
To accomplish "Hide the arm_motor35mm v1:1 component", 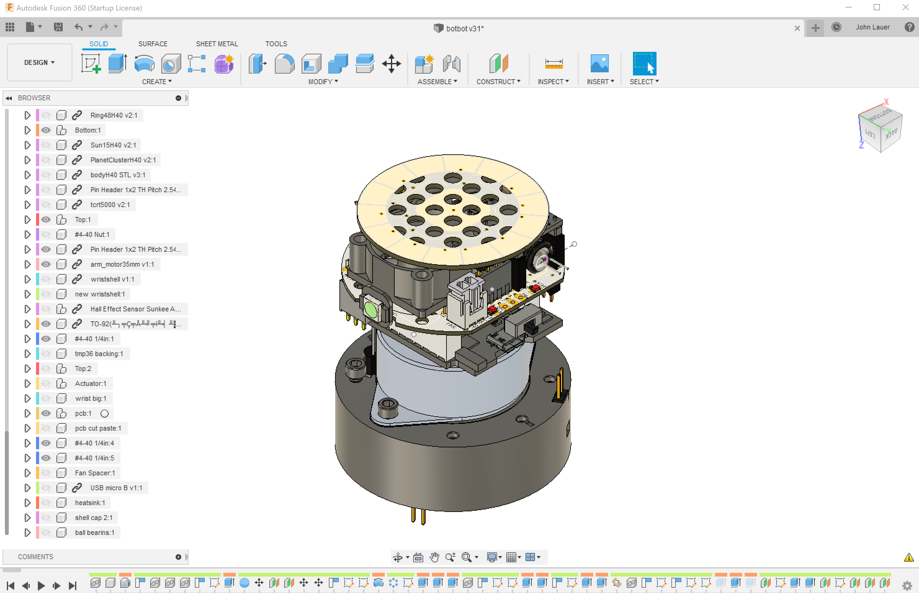I will 46,264.
